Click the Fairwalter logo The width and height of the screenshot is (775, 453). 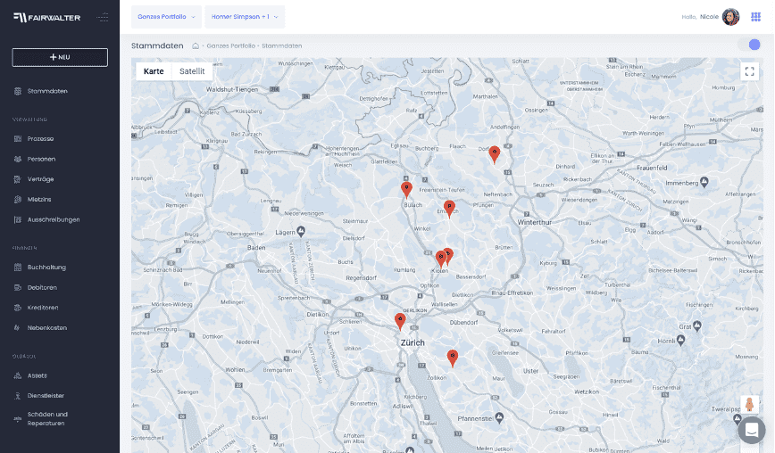(47, 18)
